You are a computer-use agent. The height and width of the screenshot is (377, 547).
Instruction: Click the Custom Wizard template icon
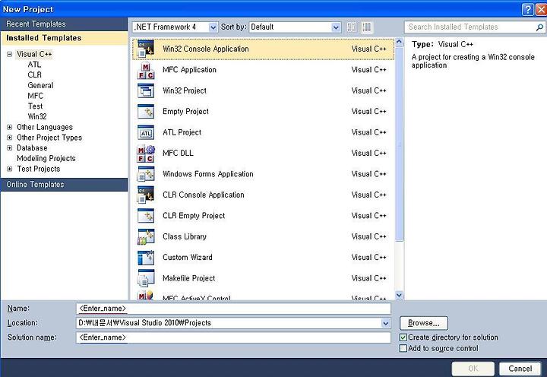tap(146, 258)
